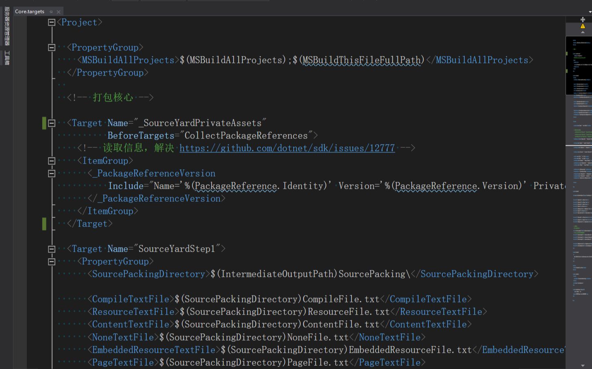The height and width of the screenshot is (369, 592).
Task: Click the highlighted viewport in the minimap
Action: point(579,65)
